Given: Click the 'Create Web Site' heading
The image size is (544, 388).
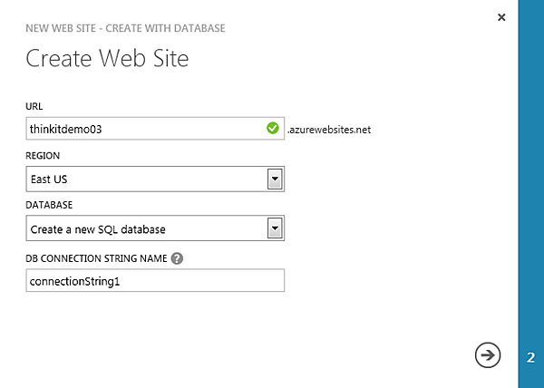Looking at the screenshot, I should [107, 59].
